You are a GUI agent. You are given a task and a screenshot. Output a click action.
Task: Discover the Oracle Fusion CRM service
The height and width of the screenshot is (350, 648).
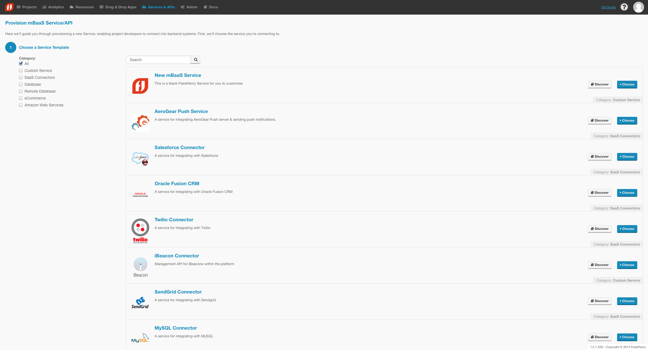click(x=599, y=193)
